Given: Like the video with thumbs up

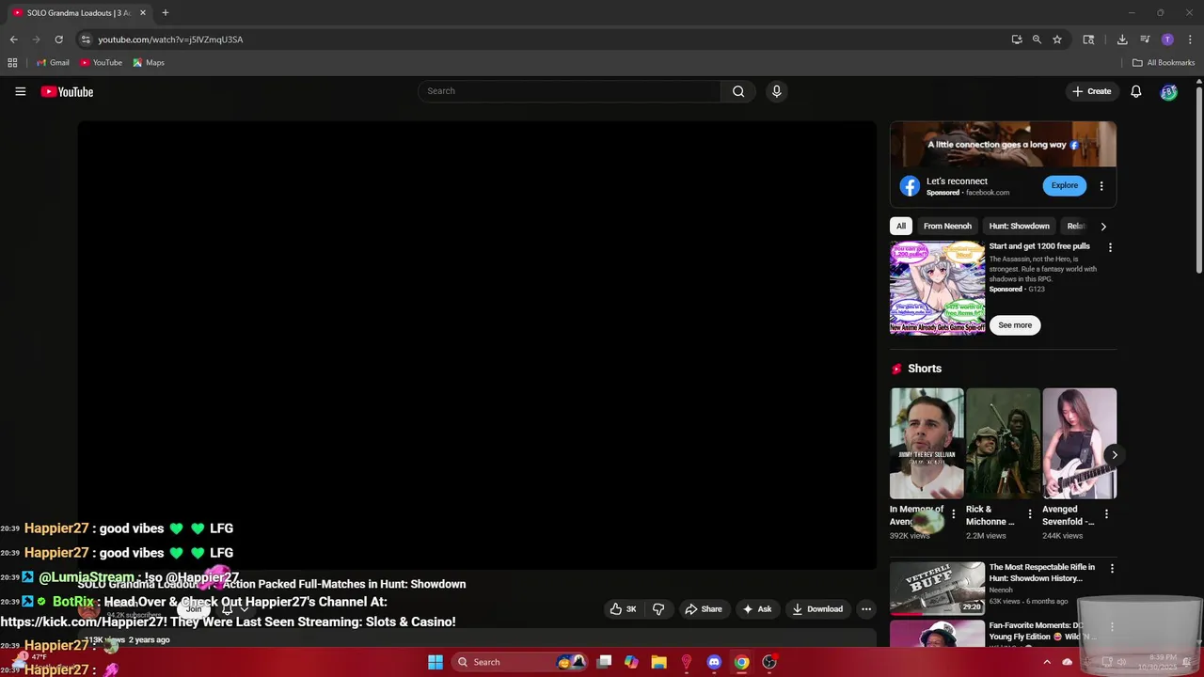Looking at the screenshot, I should (x=623, y=608).
